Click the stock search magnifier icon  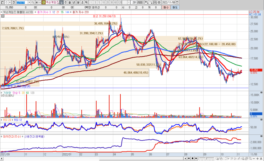(33, 2)
